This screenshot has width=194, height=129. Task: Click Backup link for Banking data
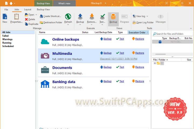[108, 81]
